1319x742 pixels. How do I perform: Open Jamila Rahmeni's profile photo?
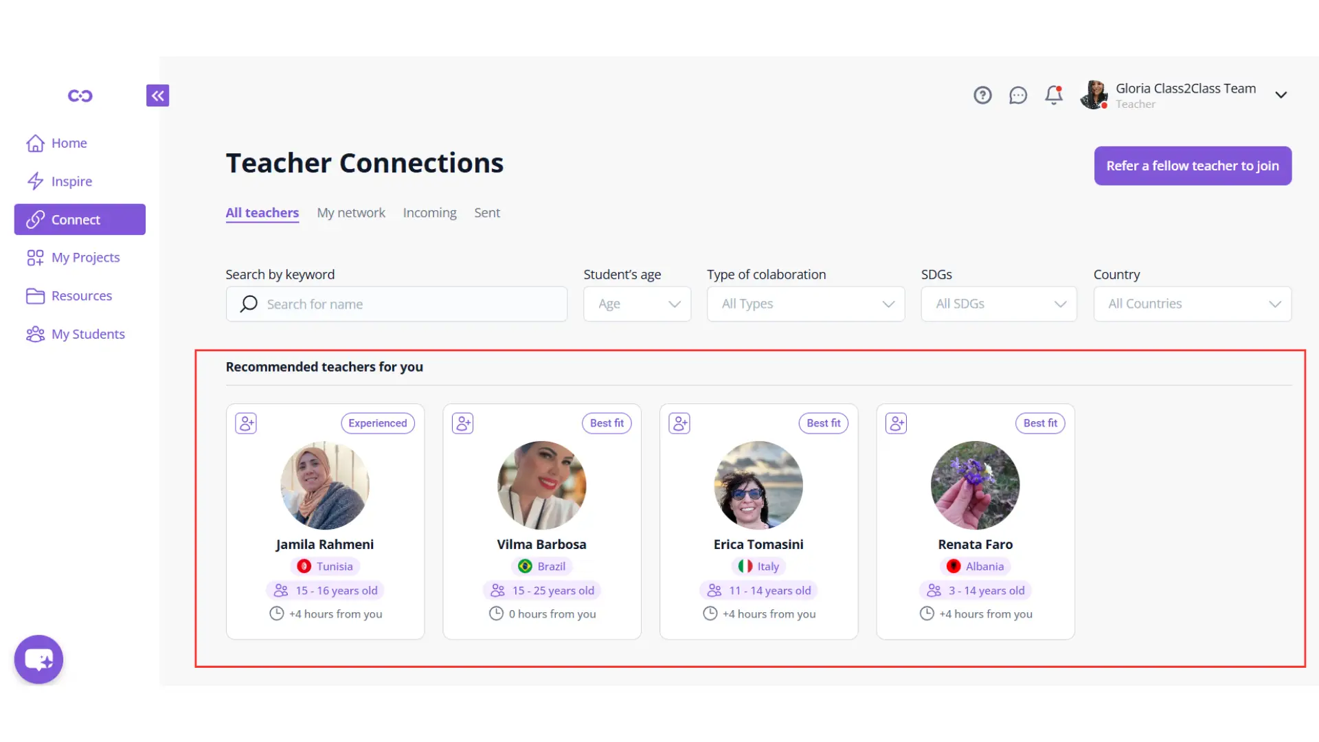[x=325, y=485]
